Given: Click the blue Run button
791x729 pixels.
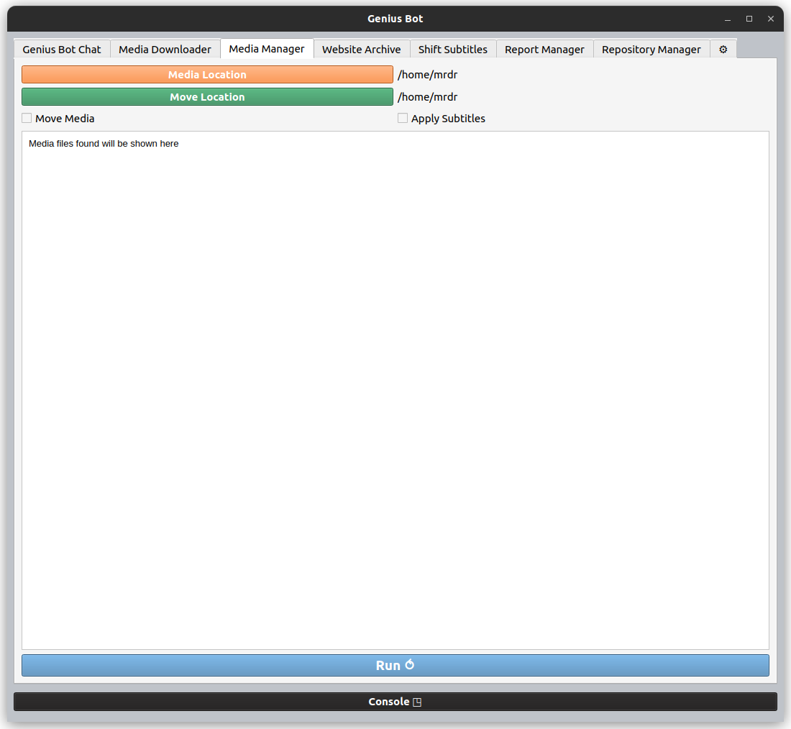Looking at the screenshot, I should click(x=395, y=666).
